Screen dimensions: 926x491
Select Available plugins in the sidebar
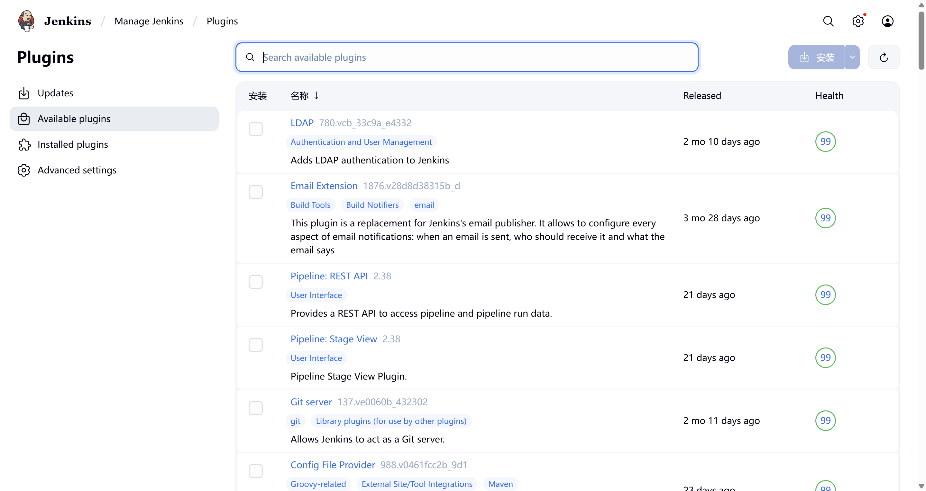tap(74, 119)
